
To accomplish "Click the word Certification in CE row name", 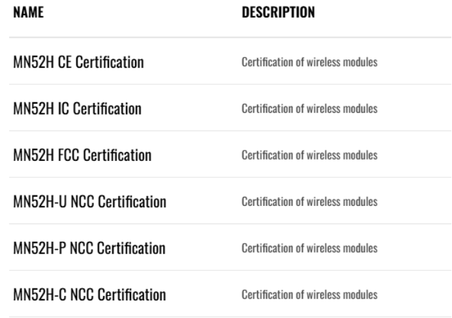I will click(x=110, y=62).
